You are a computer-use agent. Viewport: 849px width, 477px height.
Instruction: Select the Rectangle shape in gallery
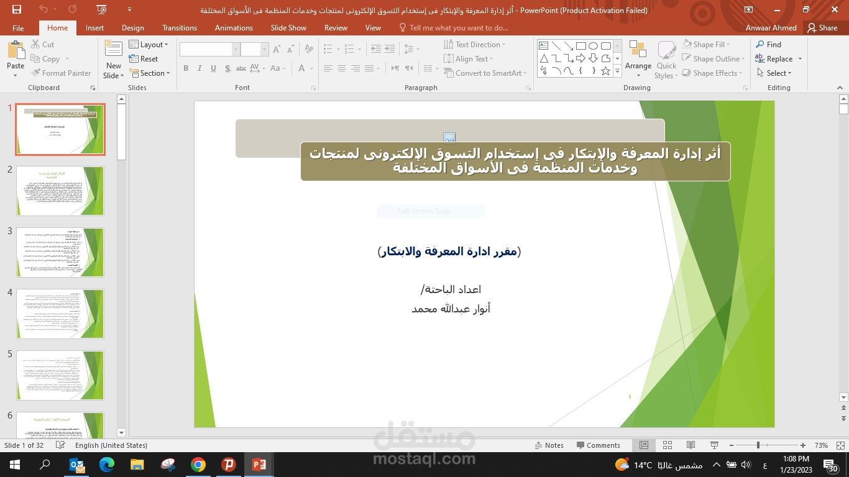coord(581,46)
